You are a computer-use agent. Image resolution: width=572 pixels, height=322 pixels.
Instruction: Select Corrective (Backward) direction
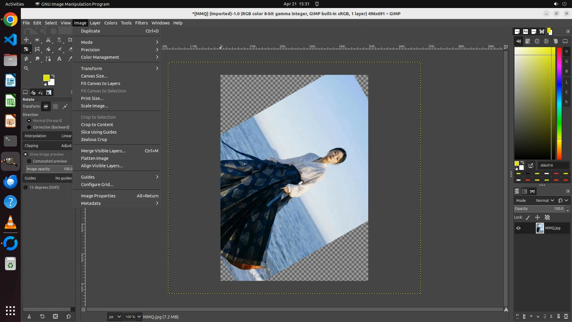[x=29, y=127]
